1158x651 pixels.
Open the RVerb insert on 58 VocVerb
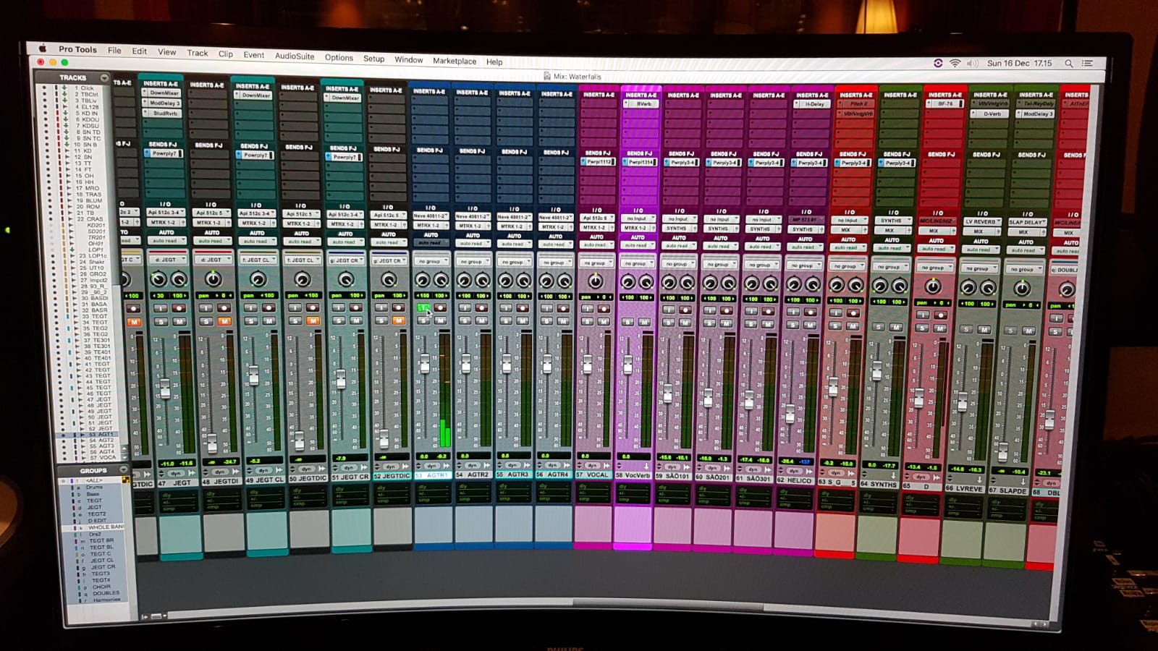(x=642, y=104)
